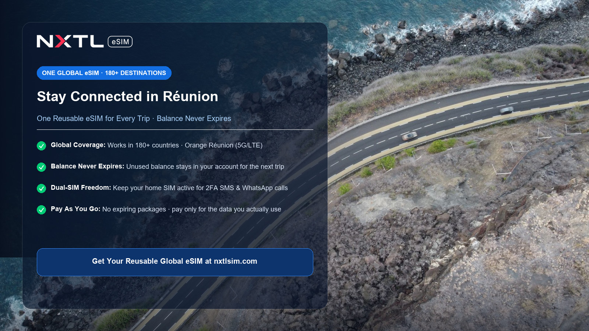
Task: Click pay only for the data you actually use
Action: pos(226,209)
